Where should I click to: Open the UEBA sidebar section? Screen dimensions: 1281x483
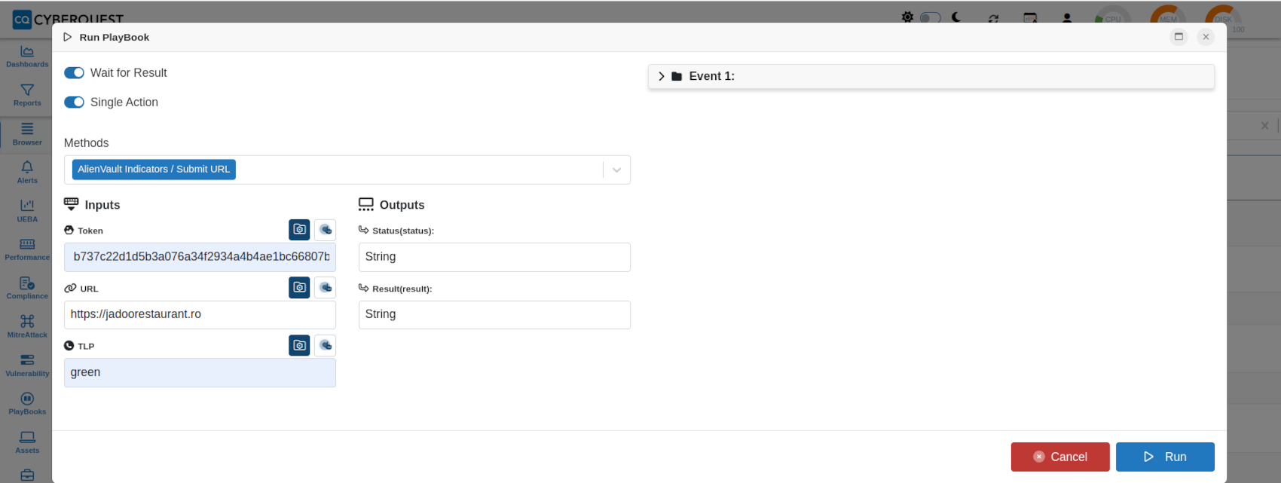pos(27,211)
